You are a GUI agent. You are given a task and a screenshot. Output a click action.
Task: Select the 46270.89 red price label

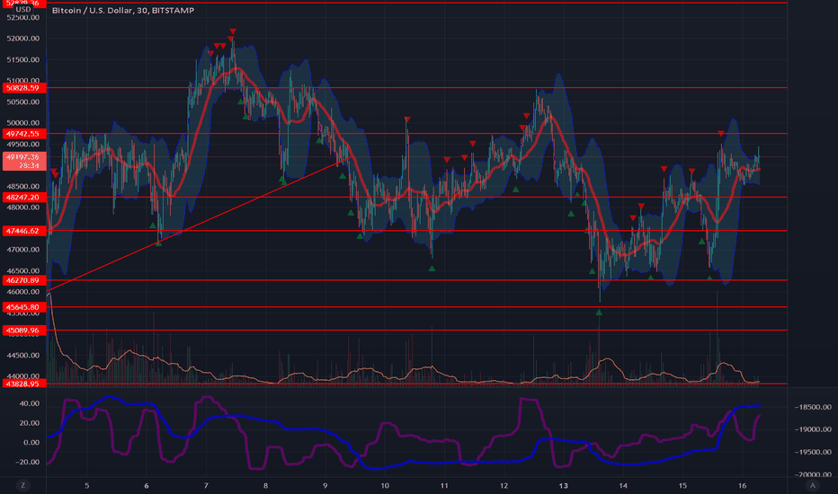pyautogui.click(x=24, y=280)
